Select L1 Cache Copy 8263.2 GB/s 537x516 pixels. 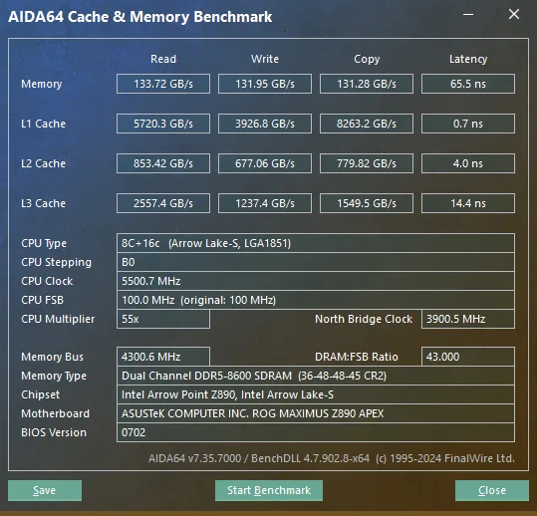[367, 124]
